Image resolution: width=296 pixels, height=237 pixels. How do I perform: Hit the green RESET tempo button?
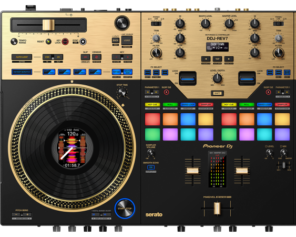click(48, 42)
